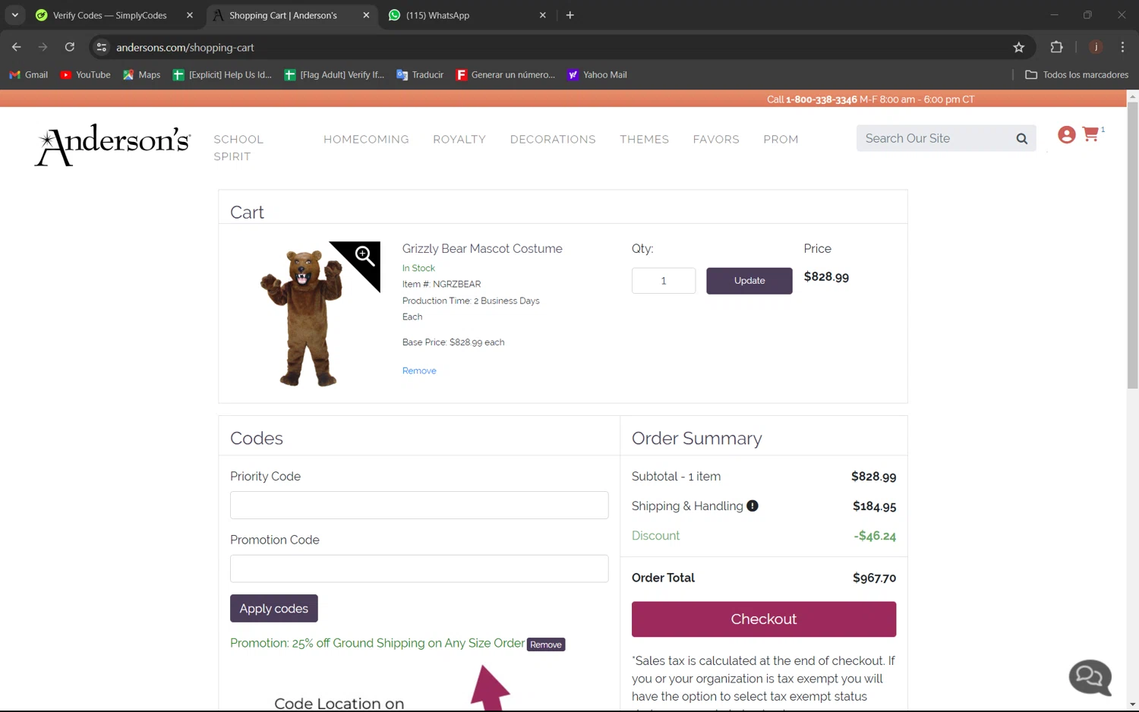Screen dimensions: 1139x712
Task: Click the Checkout button
Action: point(763,619)
